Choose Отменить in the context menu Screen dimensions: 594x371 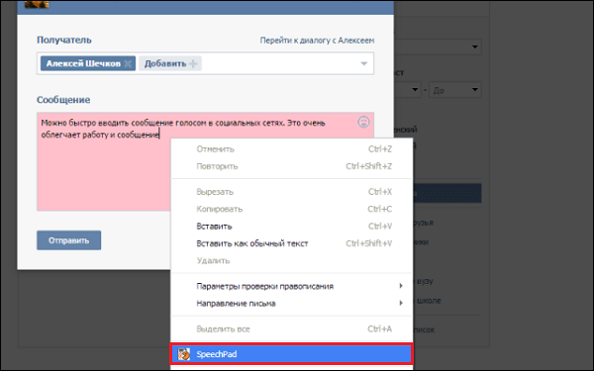[x=291, y=149]
